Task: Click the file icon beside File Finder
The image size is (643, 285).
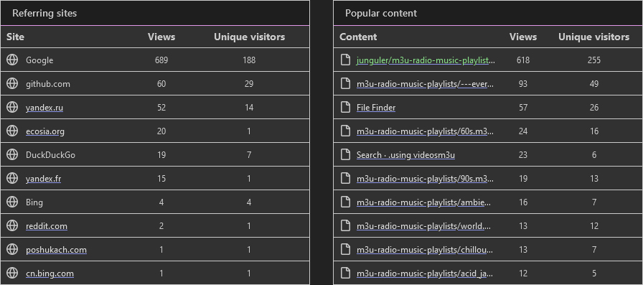Action: coord(346,108)
